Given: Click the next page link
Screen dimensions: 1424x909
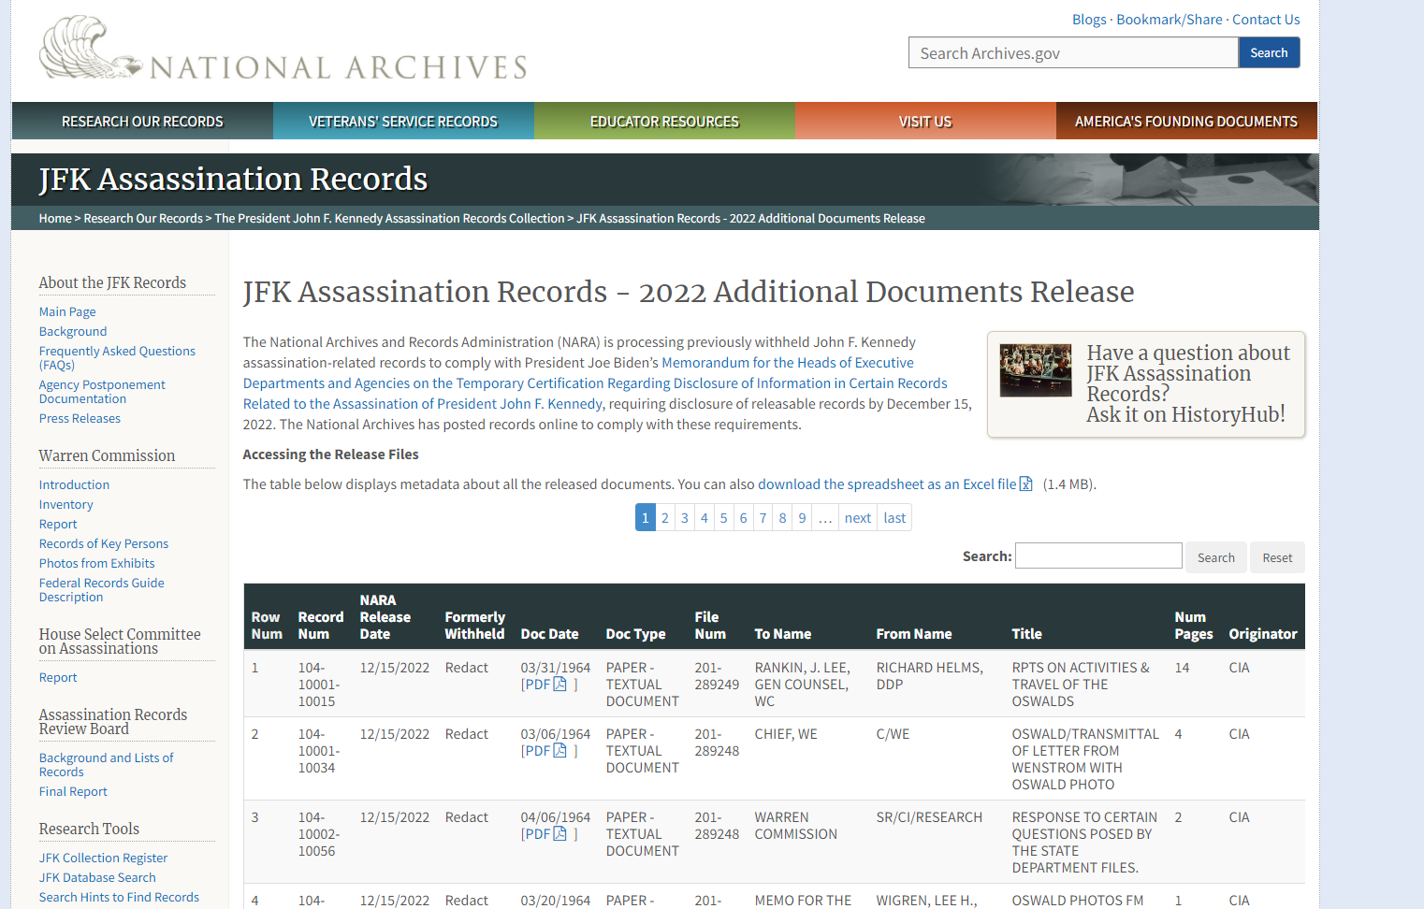Looking at the screenshot, I should (x=858, y=518).
